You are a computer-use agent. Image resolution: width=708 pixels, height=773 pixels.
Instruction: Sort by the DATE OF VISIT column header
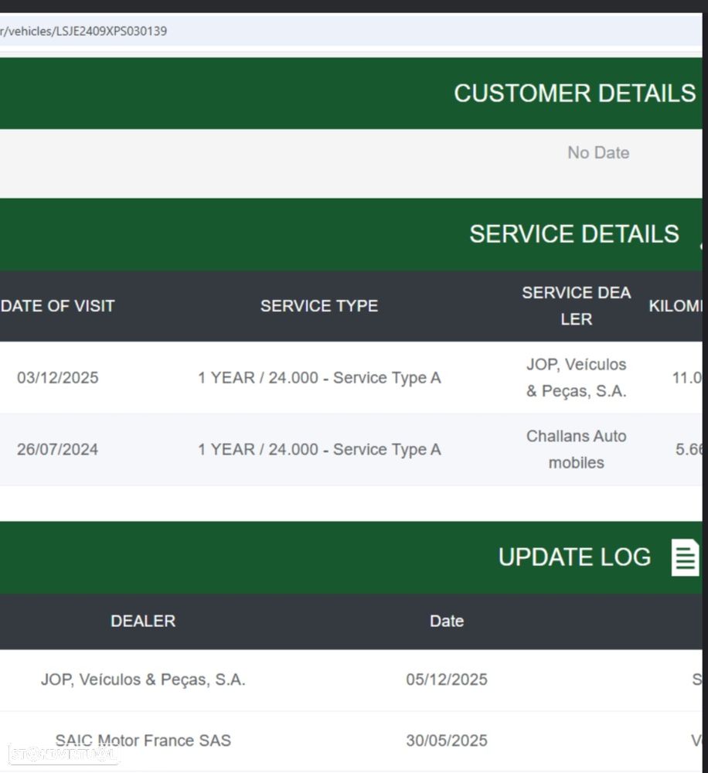tap(58, 306)
